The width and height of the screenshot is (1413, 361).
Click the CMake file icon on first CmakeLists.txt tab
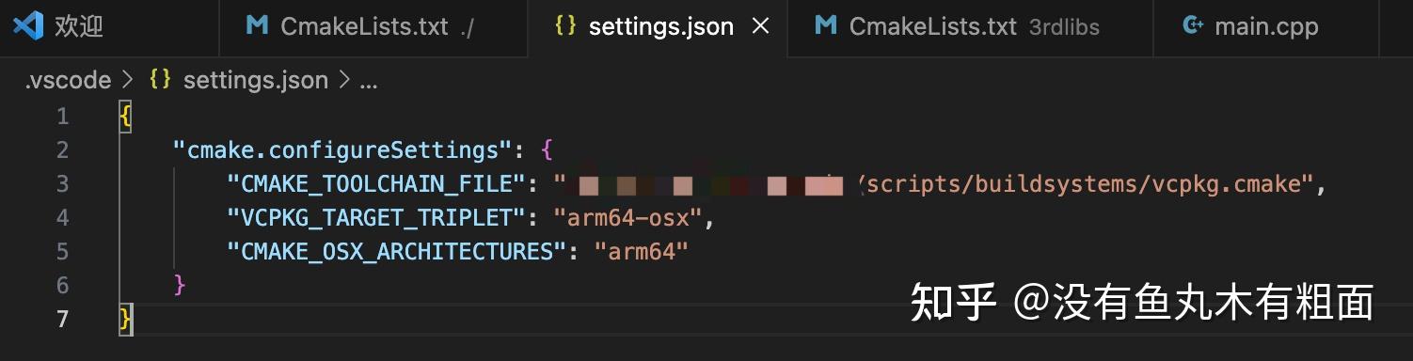coord(256,26)
